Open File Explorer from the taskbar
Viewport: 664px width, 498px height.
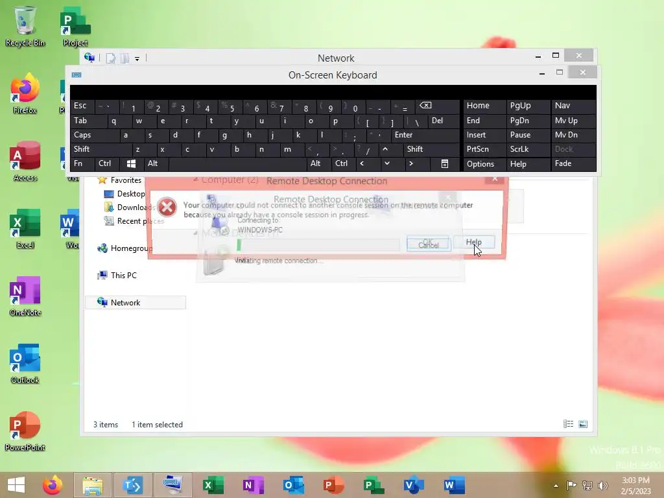coord(93,485)
